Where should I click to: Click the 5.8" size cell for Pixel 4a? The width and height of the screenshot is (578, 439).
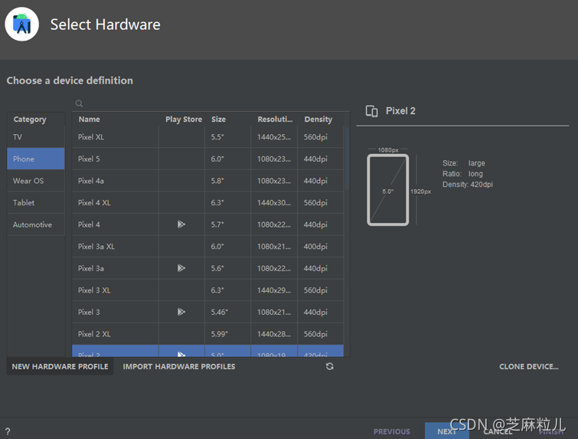click(x=228, y=181)
